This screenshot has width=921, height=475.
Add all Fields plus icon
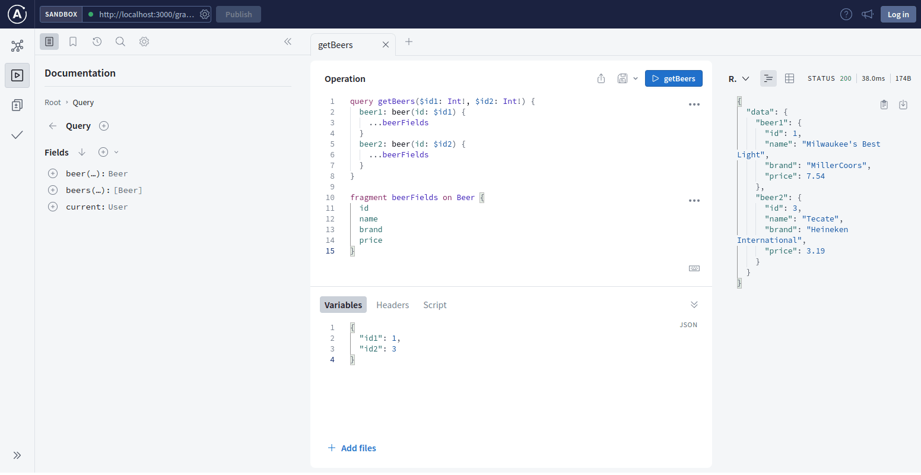103,153
